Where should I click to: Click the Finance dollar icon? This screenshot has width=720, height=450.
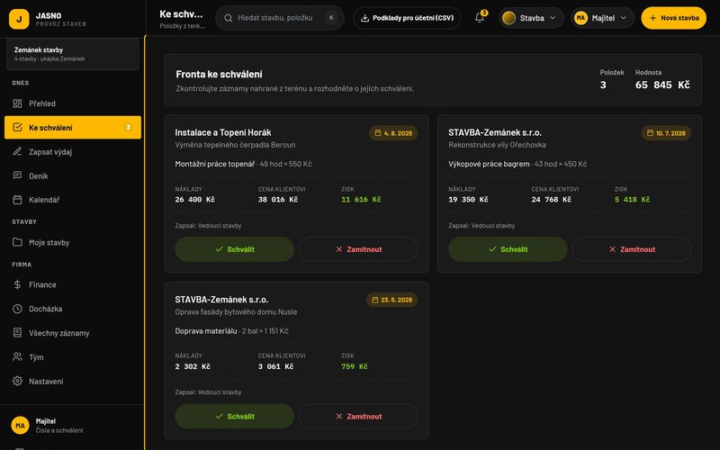tap(17, 284)
